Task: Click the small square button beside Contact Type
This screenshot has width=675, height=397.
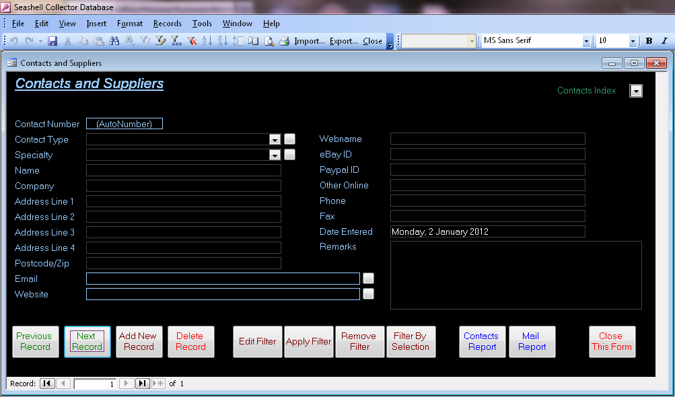Action: (289, 139)
